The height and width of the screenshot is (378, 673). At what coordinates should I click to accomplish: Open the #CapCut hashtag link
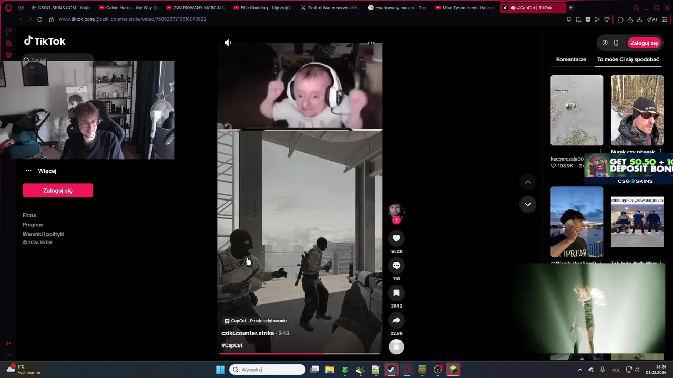232,345
